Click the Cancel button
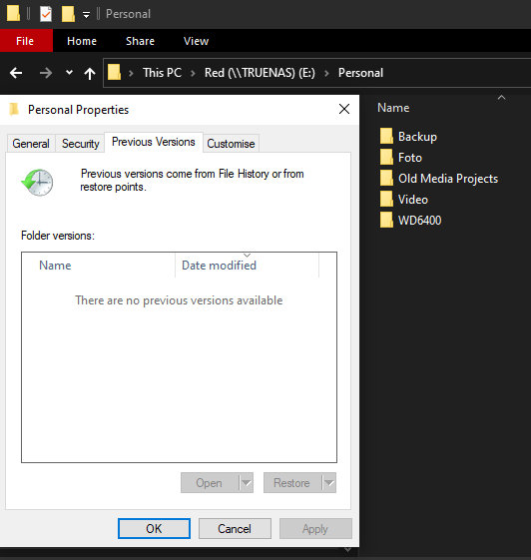The width and height of the screenshot is (531, 560). pos(235,529)
